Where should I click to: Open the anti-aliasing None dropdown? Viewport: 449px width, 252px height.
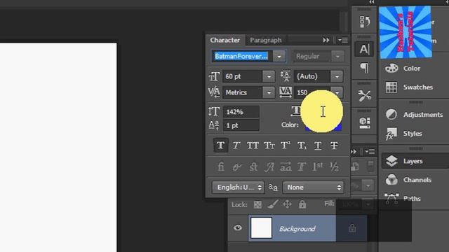click(313, 188)
